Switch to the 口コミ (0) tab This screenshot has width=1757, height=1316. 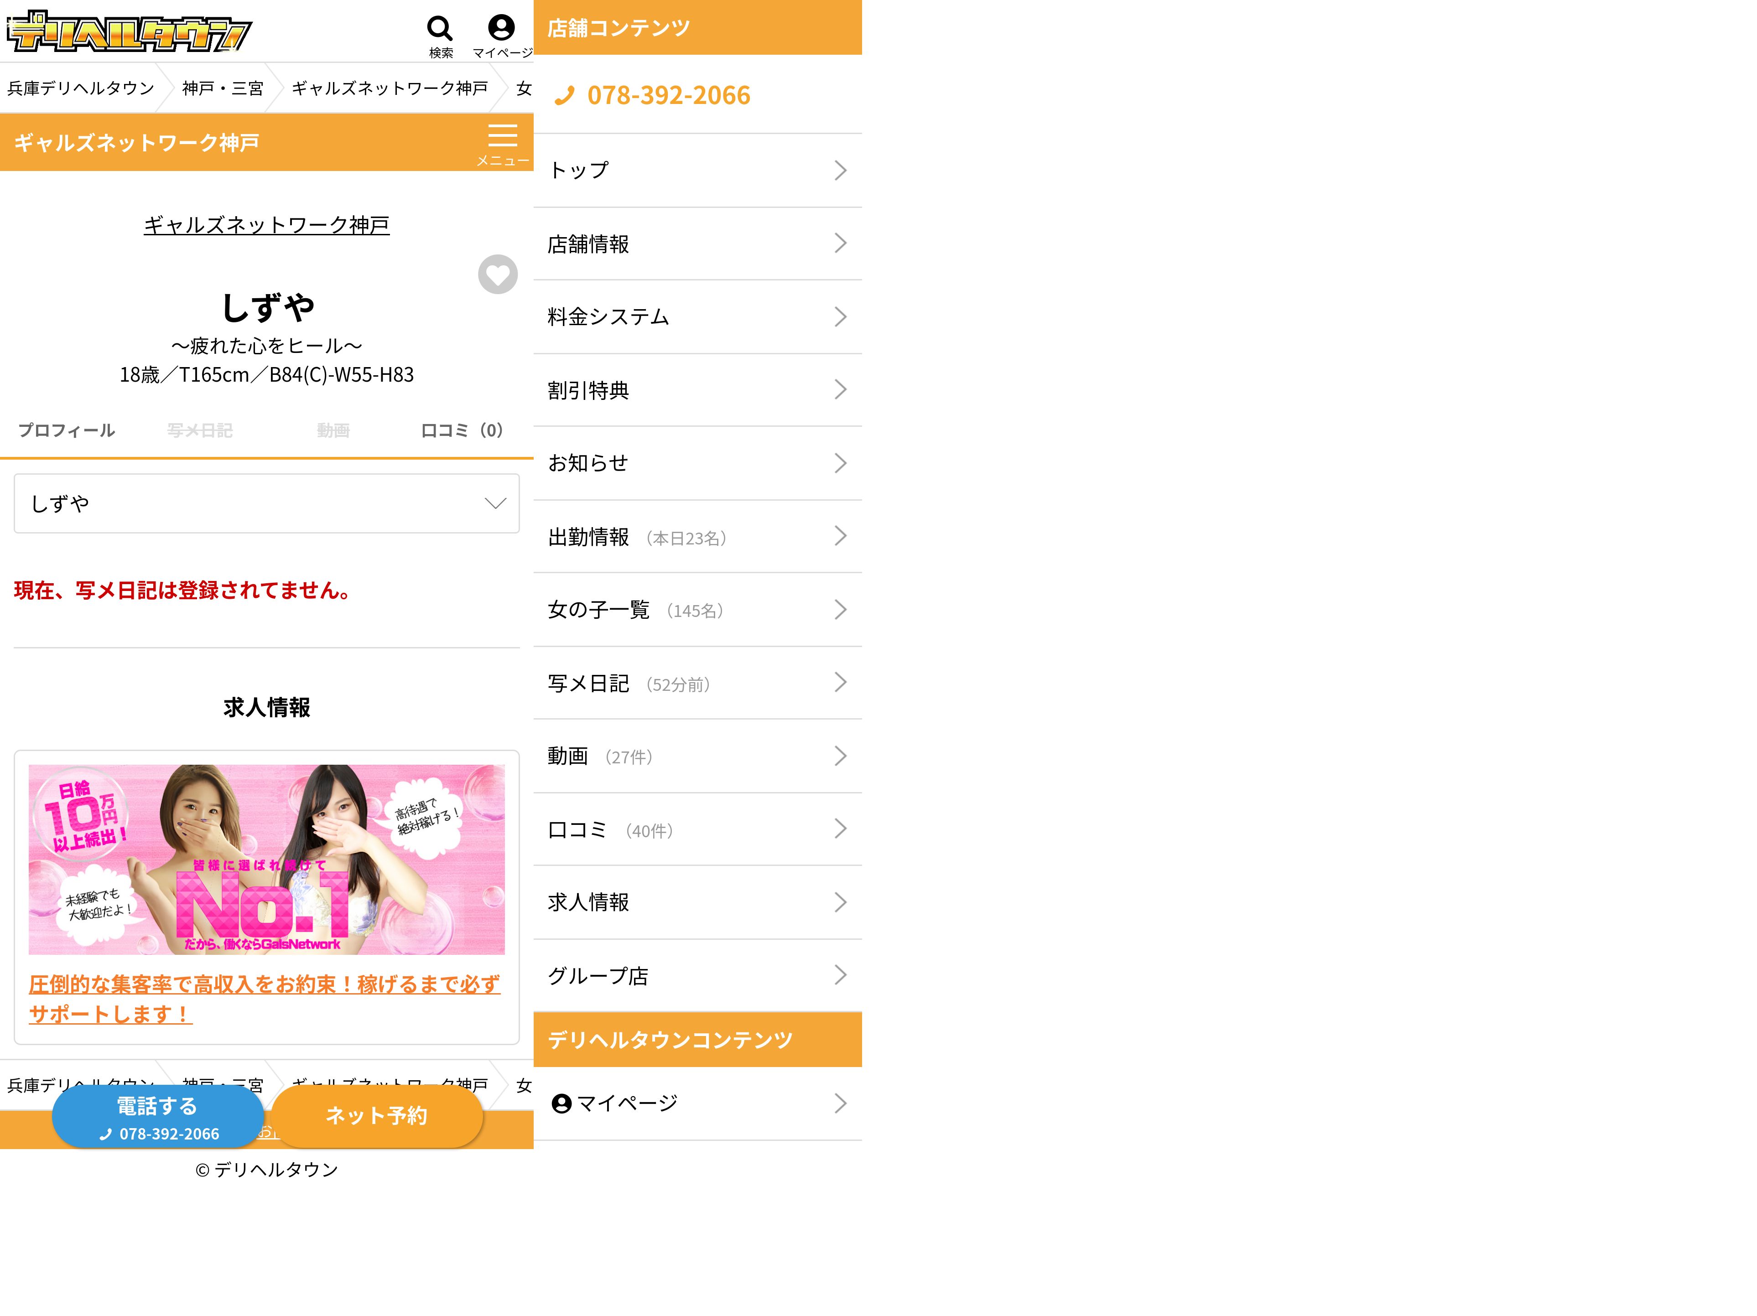tap(463, 430)
